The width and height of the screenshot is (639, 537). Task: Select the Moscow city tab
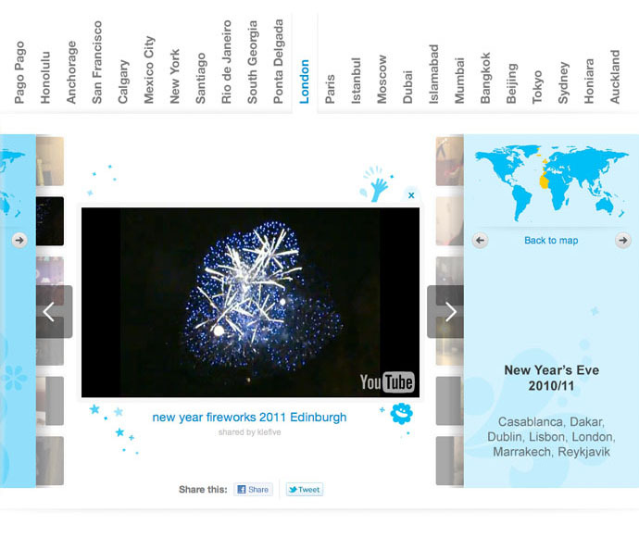coord(382,79)
